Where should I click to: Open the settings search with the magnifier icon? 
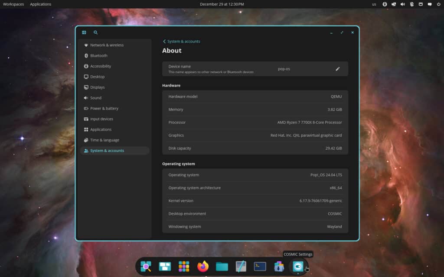click(95, 32)
